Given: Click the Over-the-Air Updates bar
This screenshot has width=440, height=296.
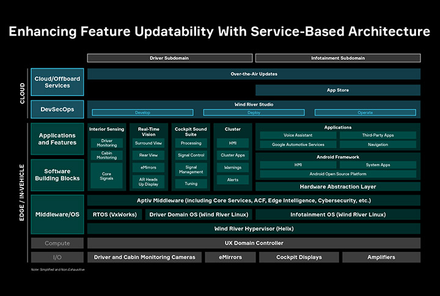Looking at the screenshot, I should click(x=254, y=74).
